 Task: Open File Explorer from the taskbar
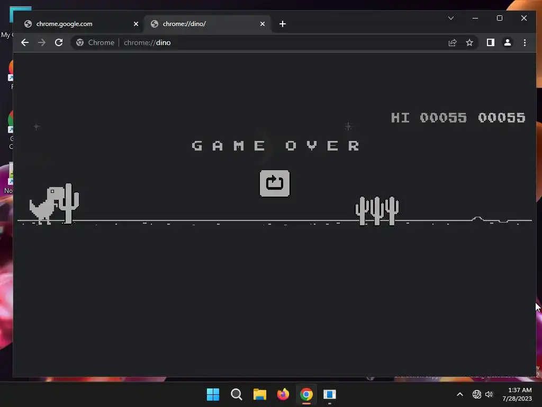[x=259, y=394]
